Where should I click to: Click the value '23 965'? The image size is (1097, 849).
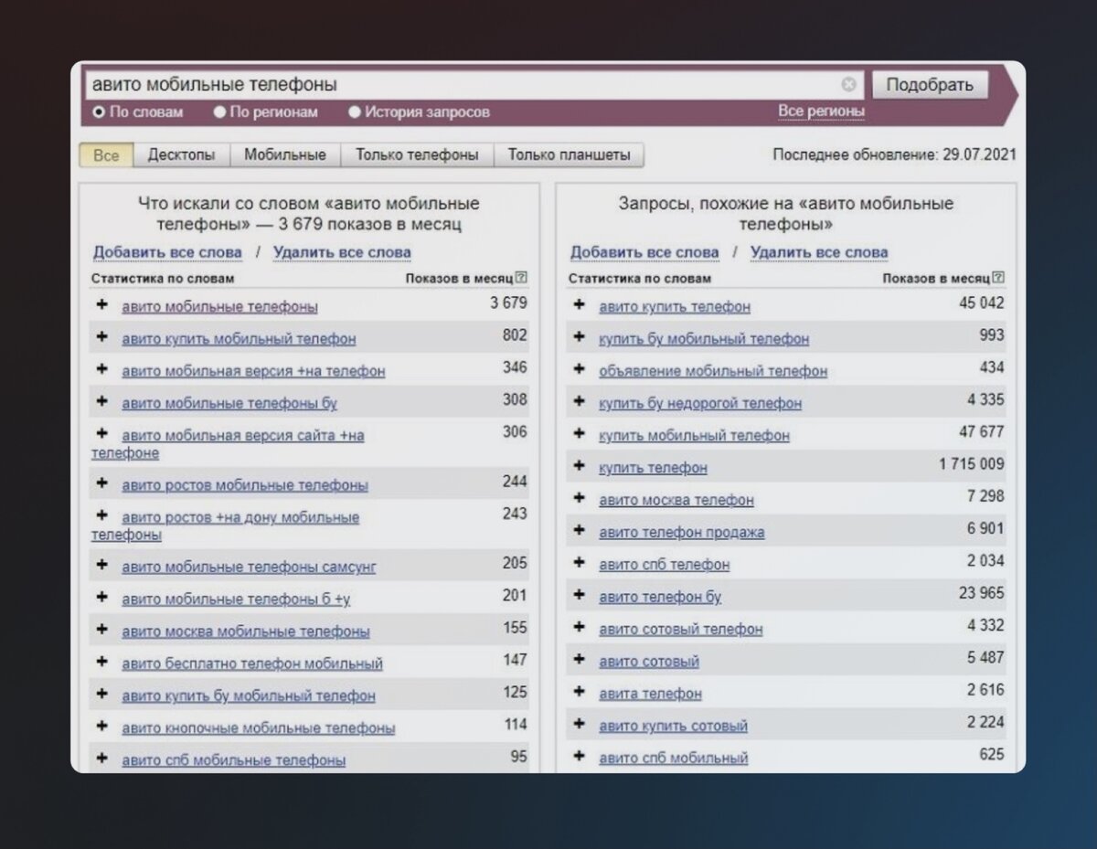982,593
